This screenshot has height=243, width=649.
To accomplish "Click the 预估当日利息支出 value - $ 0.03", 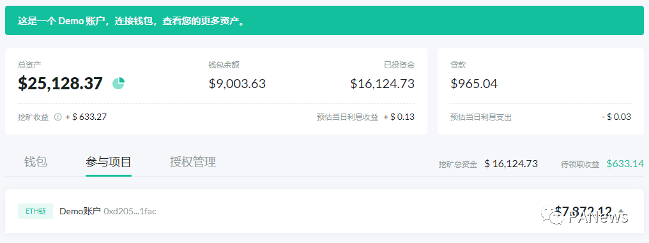I will [x=616, y=117].
